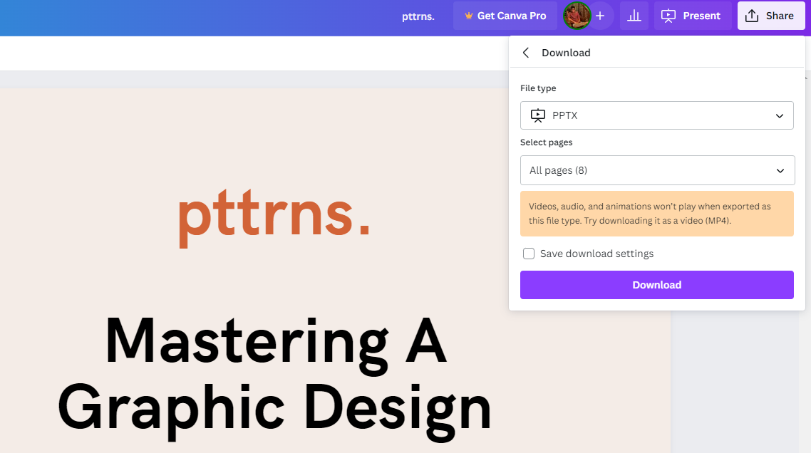Add collaborators with the plus icon
The image size is (811, 453).
point(600,16)
